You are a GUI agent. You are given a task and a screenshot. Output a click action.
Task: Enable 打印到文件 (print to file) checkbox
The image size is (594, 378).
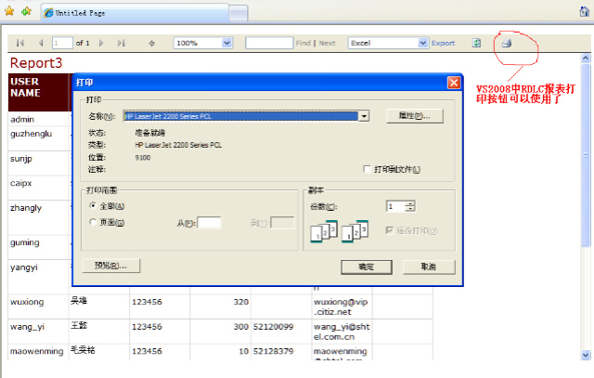coord(367,169)
